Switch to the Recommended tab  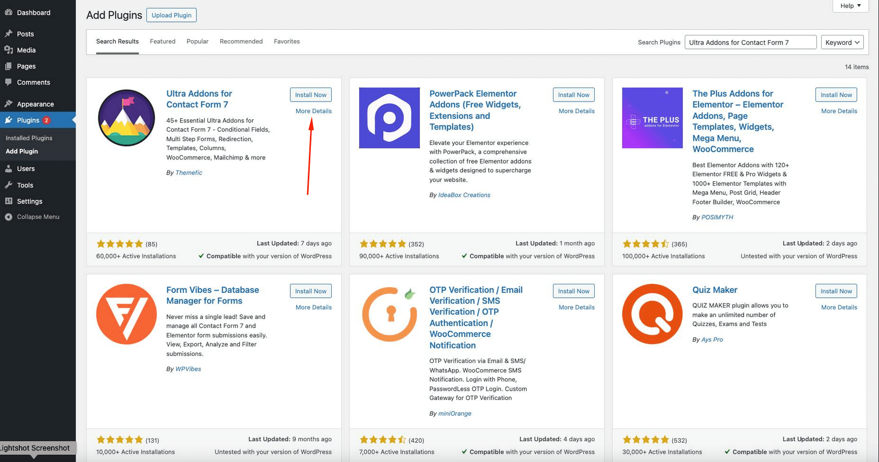tap(241, 42)
